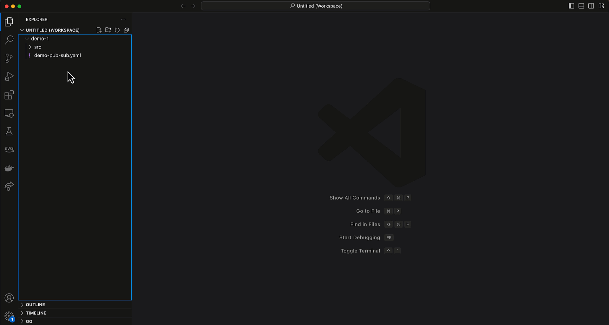Collapse all folders in Explorer

[126, 30]
